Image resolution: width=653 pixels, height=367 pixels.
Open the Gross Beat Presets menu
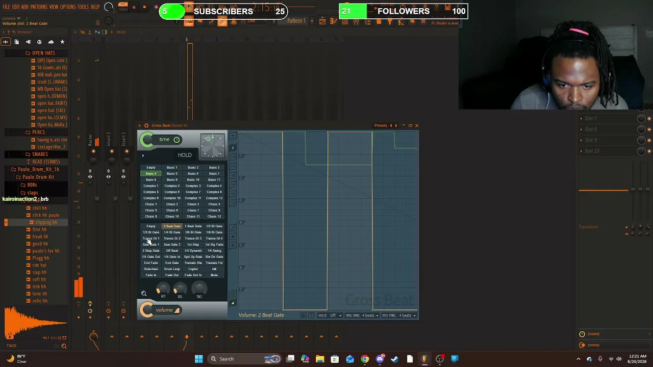(381, 125)
